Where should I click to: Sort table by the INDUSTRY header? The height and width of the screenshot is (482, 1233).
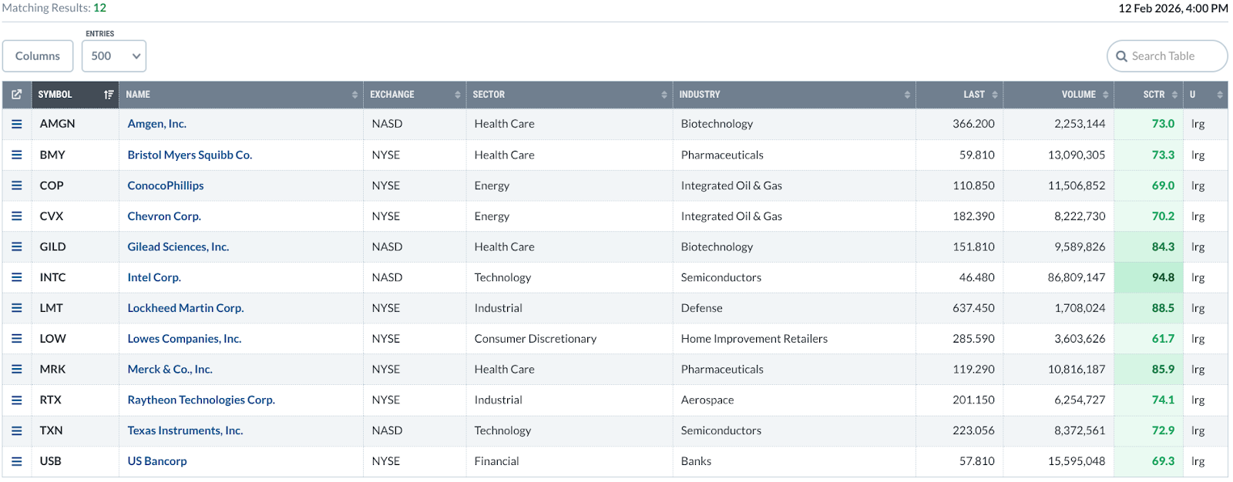(x=700, y=95)
